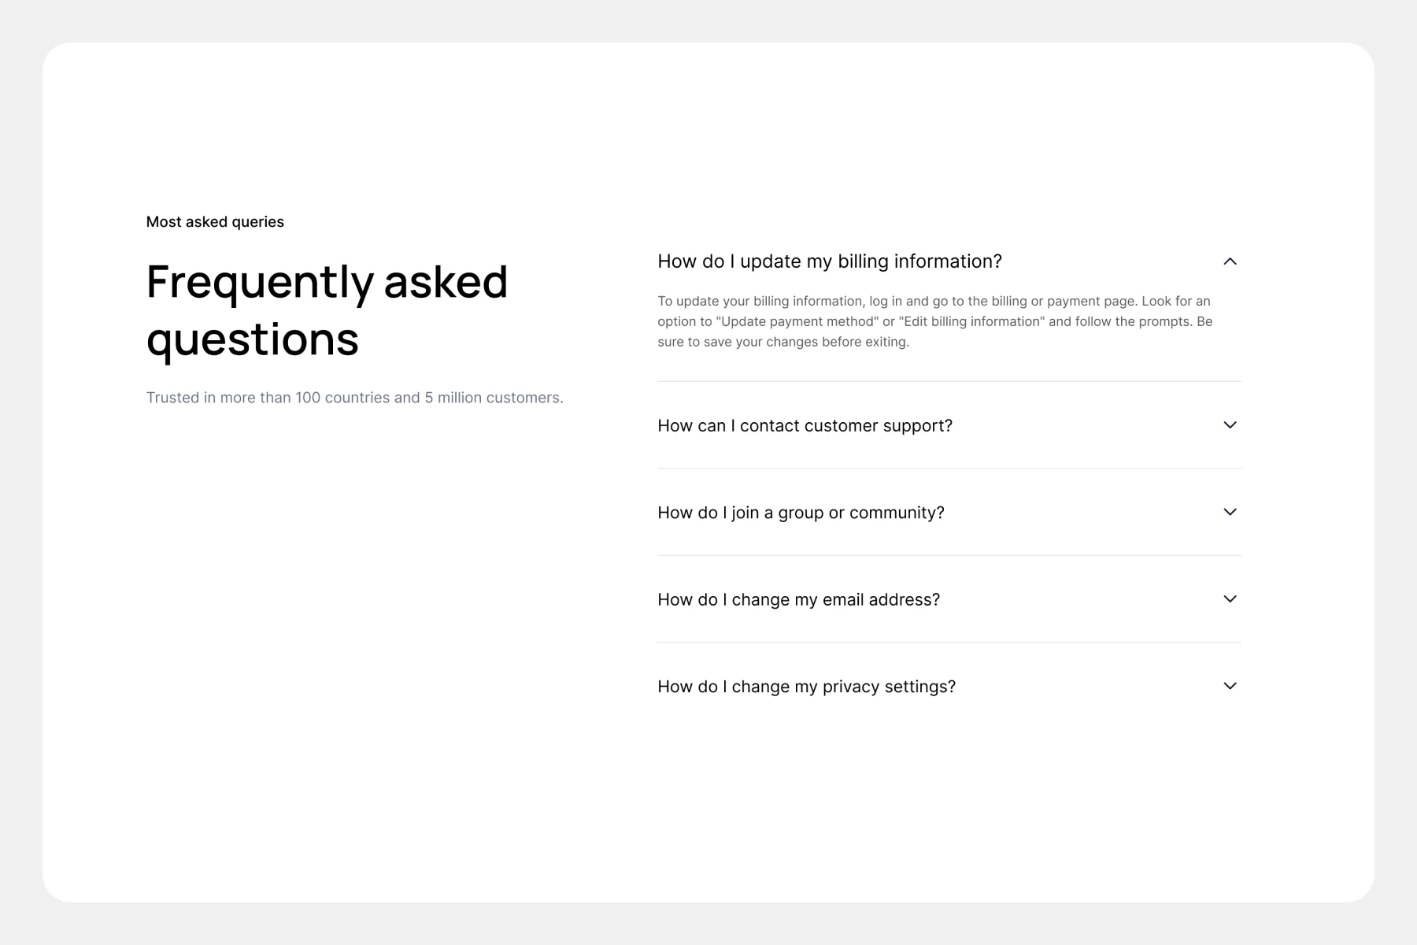Viewport: 1417px width, 945px height.
Task: Click the divider line below the billing answer
Action: click(x=949, y=381)
